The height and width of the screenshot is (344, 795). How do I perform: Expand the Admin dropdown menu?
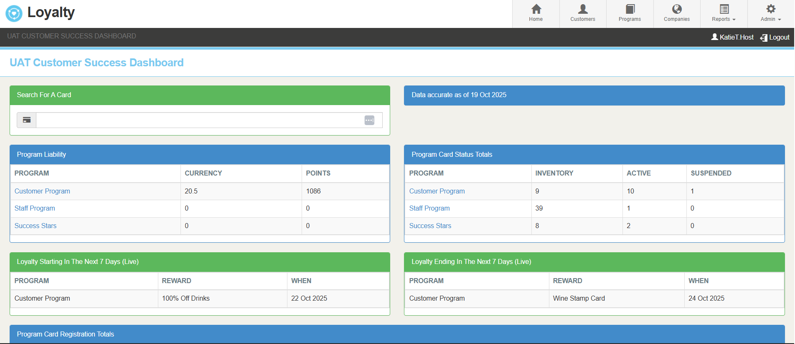click(x=771, y=14)
